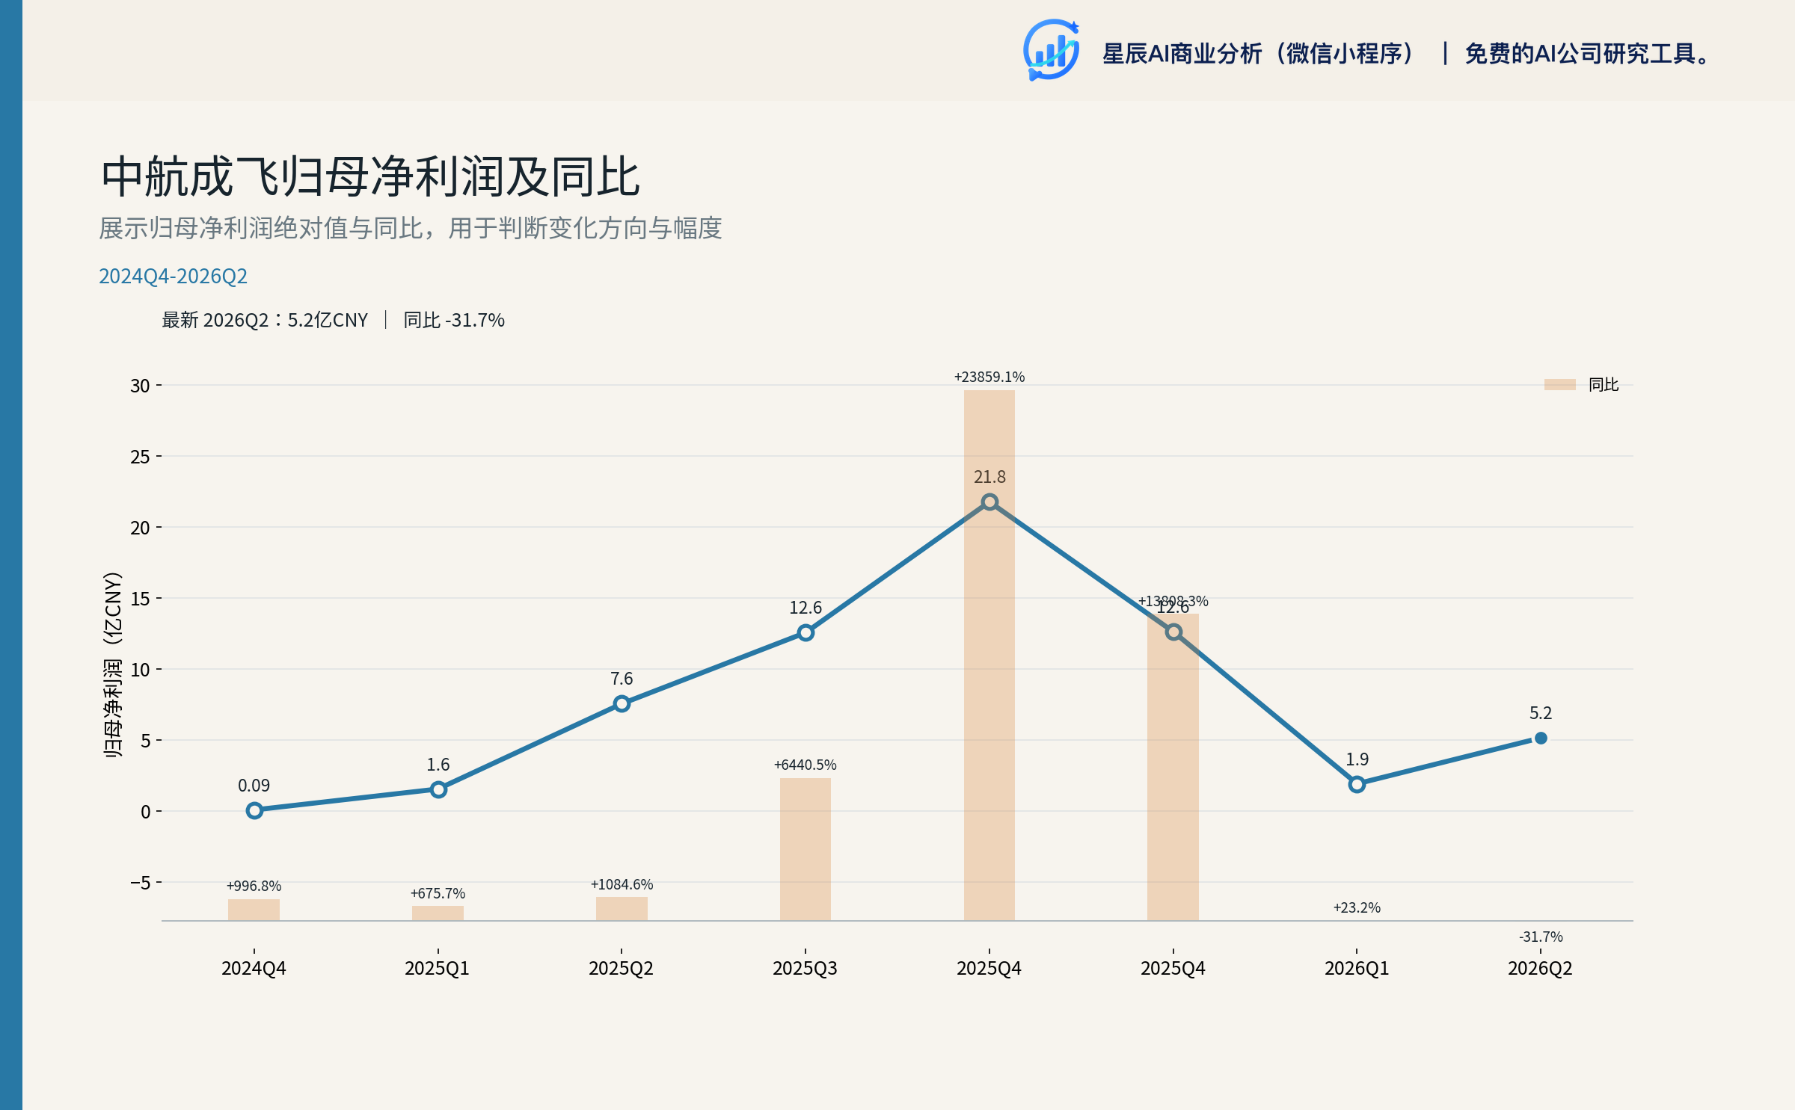Click the 2025Q2 x-axis label
Screen dimensions: 1795x1110
tap(622, 969)
